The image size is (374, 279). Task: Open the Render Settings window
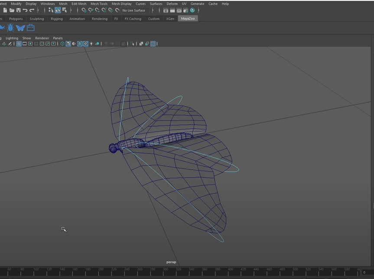[186, 10]
